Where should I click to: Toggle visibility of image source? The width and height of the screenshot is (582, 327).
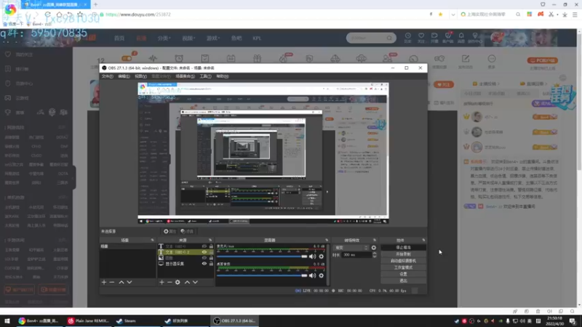(x=204, y=258)
